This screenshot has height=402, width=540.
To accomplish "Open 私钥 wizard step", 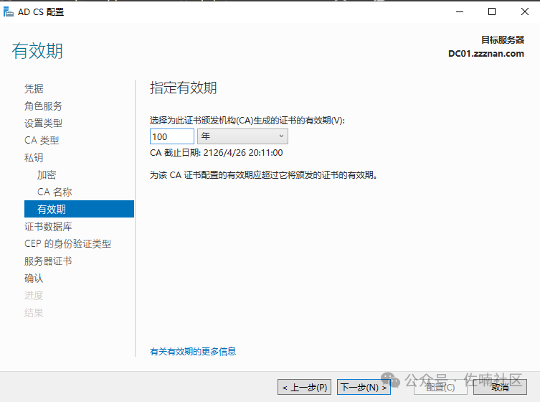I will [x=34, y=157].
